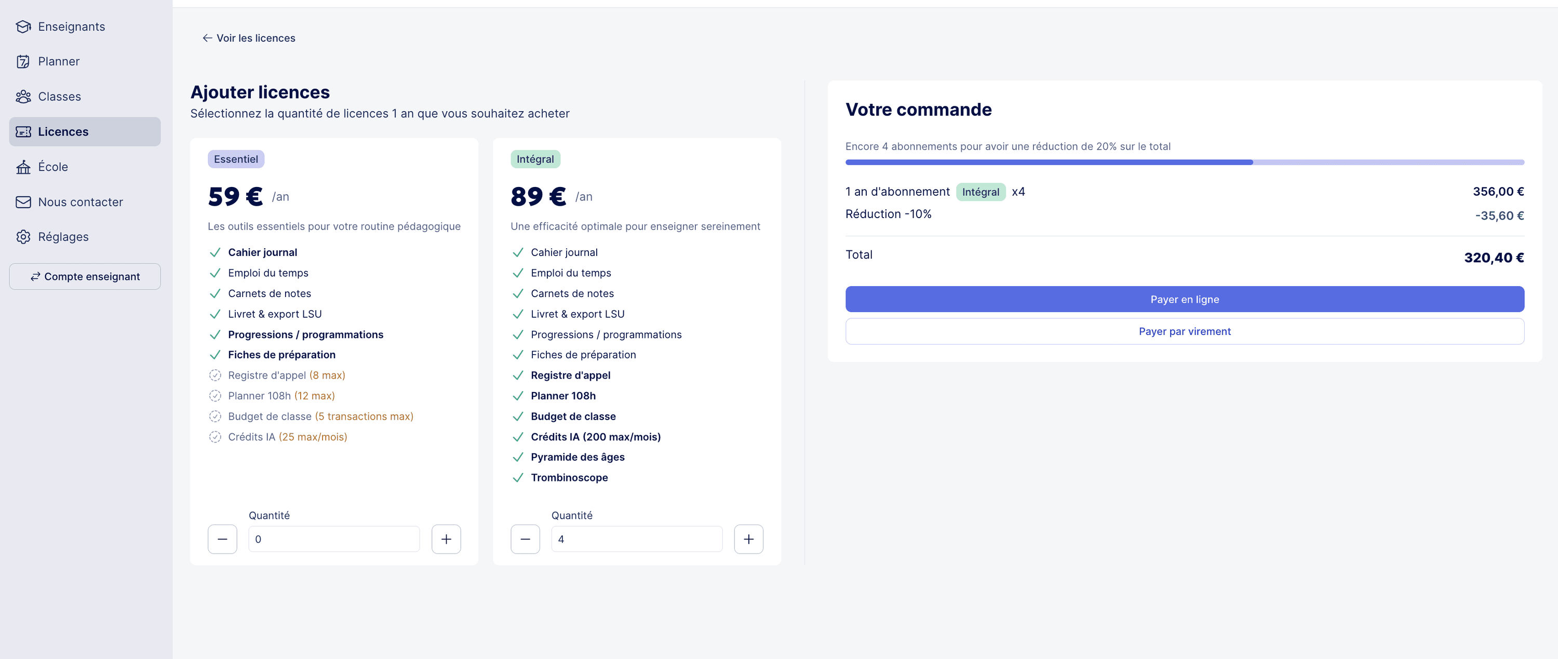The height and width of the screenshot is (659, 1558).
Task: Increase the Intégral licence quantity
Action: point(749,539)
